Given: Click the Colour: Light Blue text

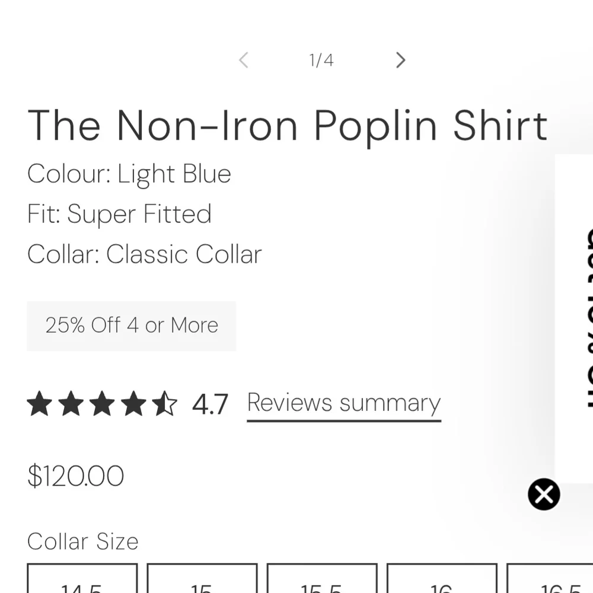Looking at the screenshot, I should coord(129,174).
